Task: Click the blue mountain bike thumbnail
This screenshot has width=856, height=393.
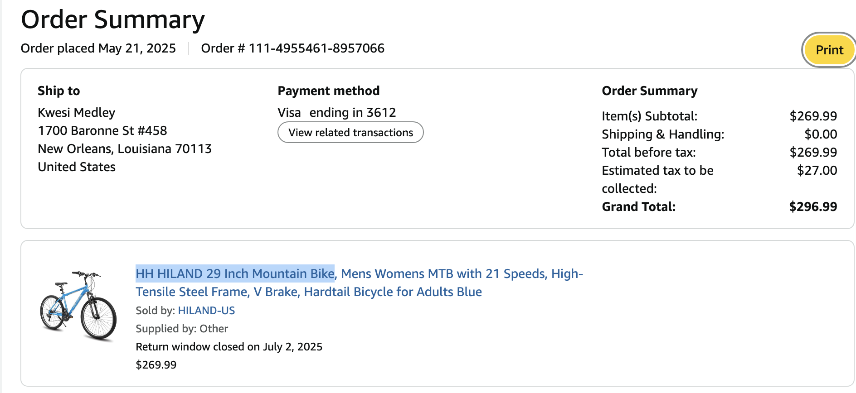Action: (x=78, y=305)
